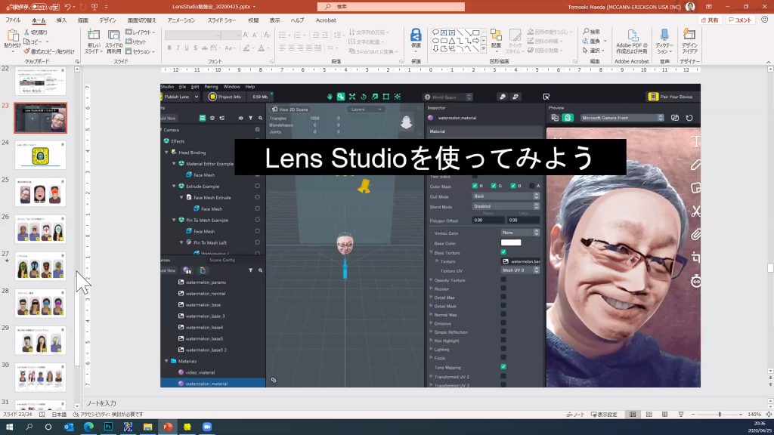Click the Find (検索) magnifier in ribbon

586,32
